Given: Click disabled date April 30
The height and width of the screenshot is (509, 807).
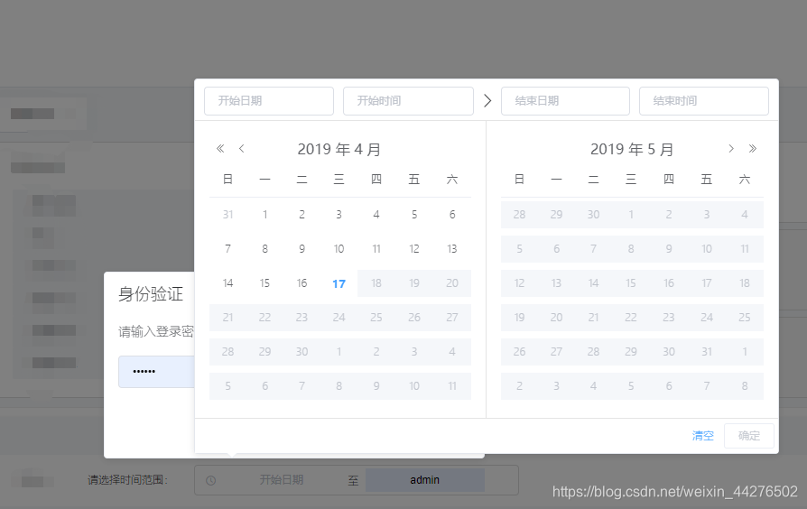Looking at the screenshot, I should 301,352.
